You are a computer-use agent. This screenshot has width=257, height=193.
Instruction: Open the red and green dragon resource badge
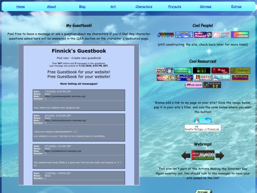pos(166,78)
